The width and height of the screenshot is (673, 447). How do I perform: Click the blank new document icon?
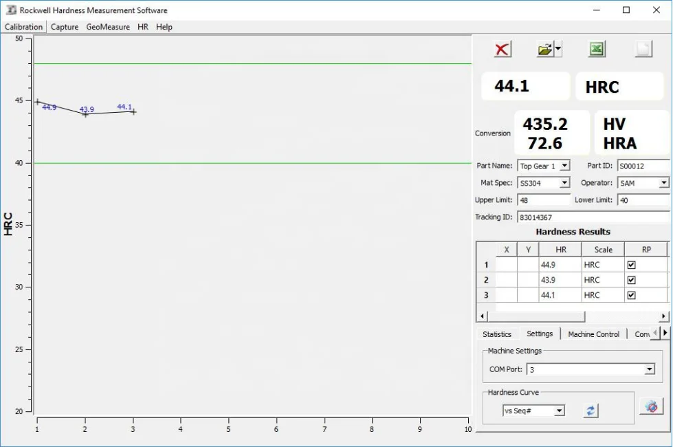pyautogui.click(x=643, y=49)
